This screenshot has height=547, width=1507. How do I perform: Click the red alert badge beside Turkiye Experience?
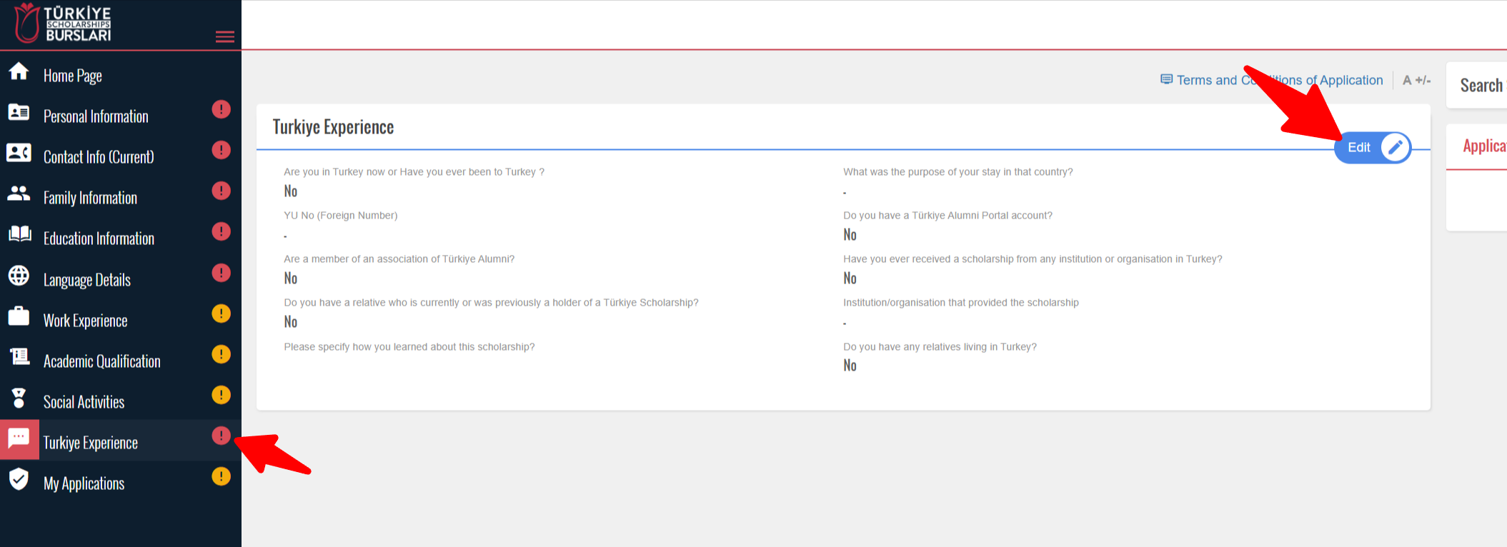coord(222,436)
